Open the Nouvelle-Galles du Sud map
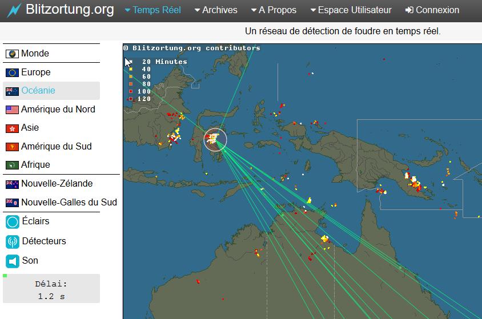Image resolution: width=482 pixels, height=319 pixels. pos(69,203)
